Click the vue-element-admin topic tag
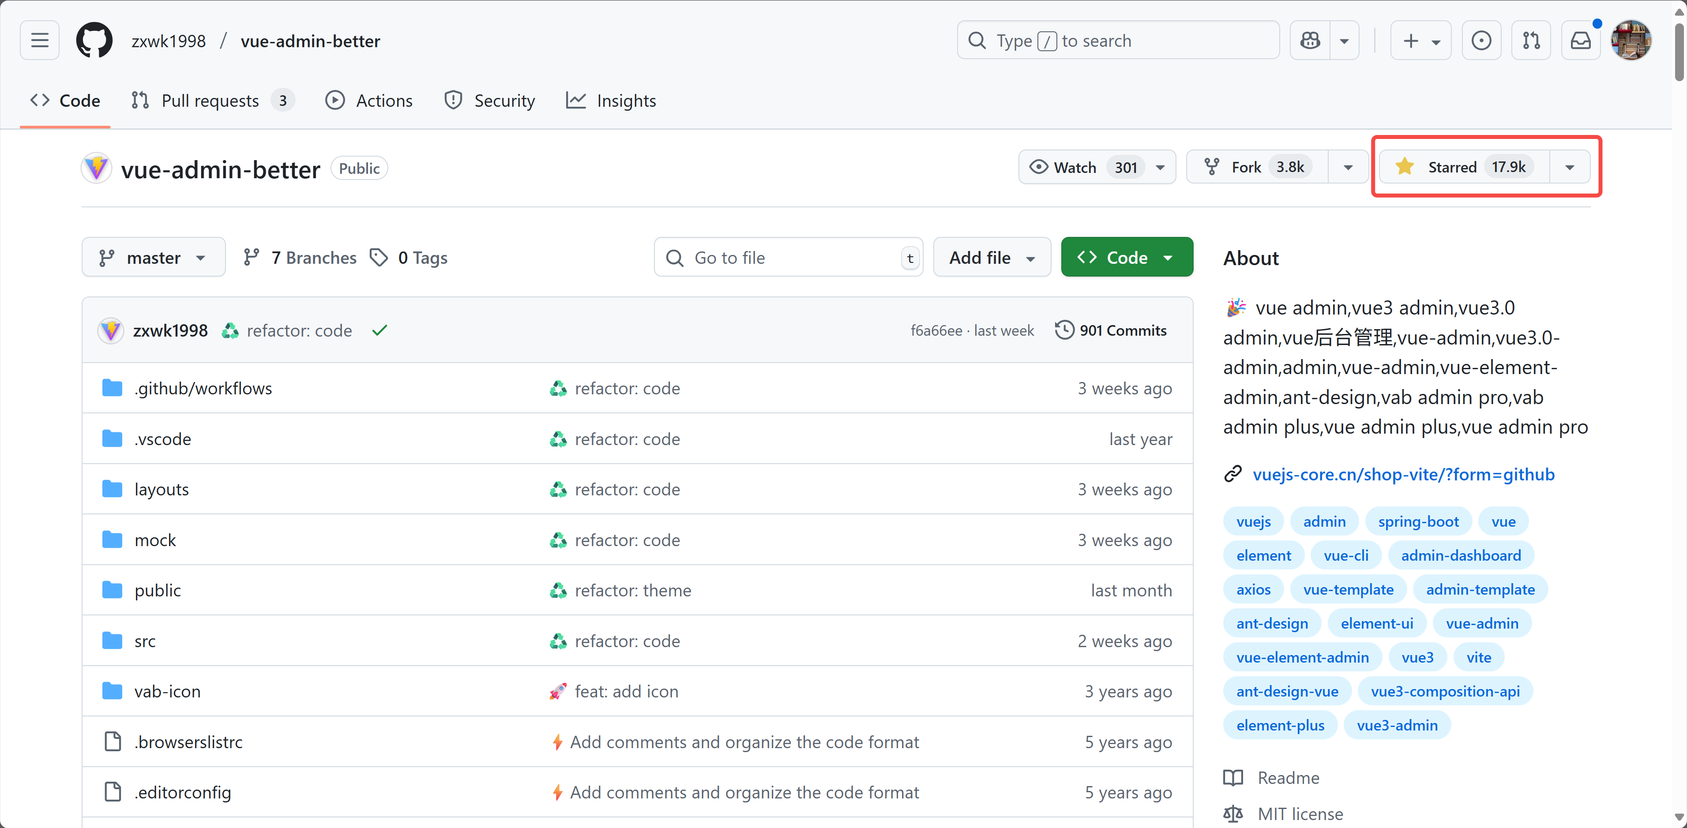The image size is (1687, 828). click(1302, 657)
